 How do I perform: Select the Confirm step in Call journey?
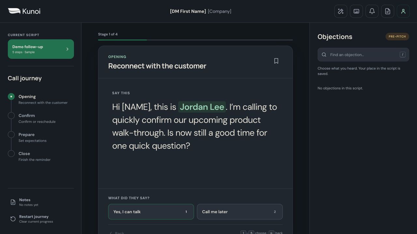(x=41, y=118)
